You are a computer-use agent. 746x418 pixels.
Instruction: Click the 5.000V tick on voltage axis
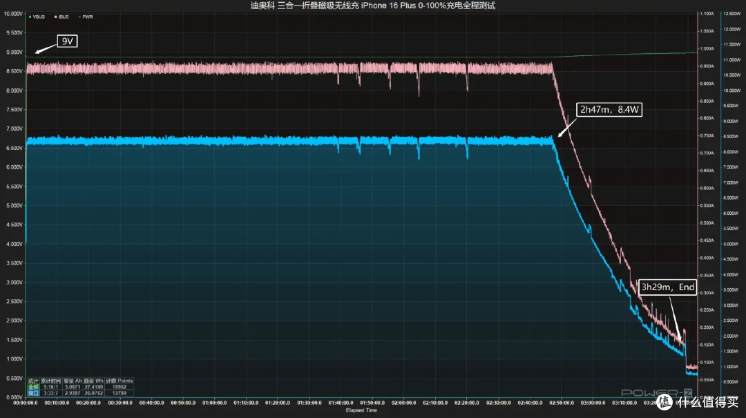[x=14, y=206]
